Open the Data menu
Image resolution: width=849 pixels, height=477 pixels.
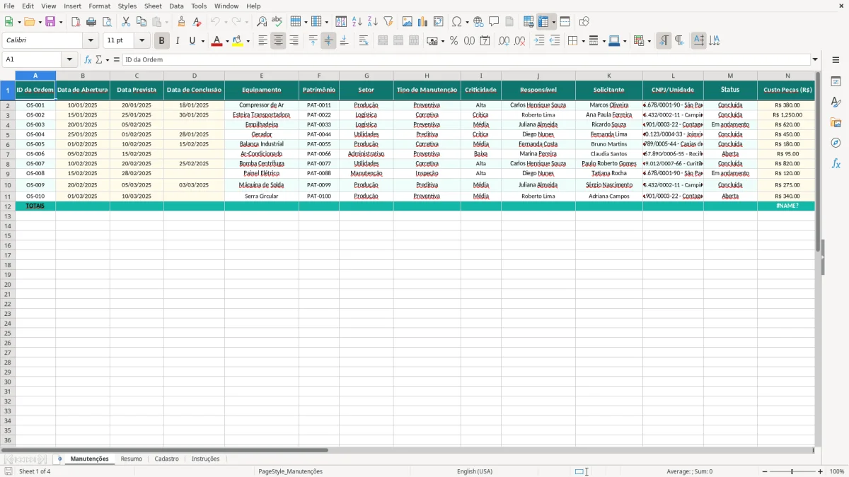(x=176, y=6)
